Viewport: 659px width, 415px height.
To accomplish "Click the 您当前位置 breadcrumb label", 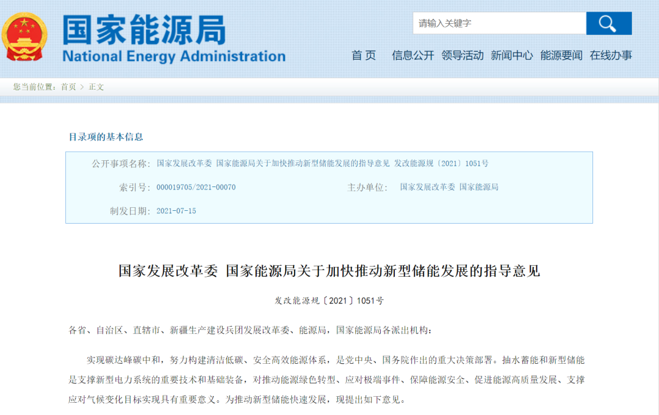I will coord(34,87).
